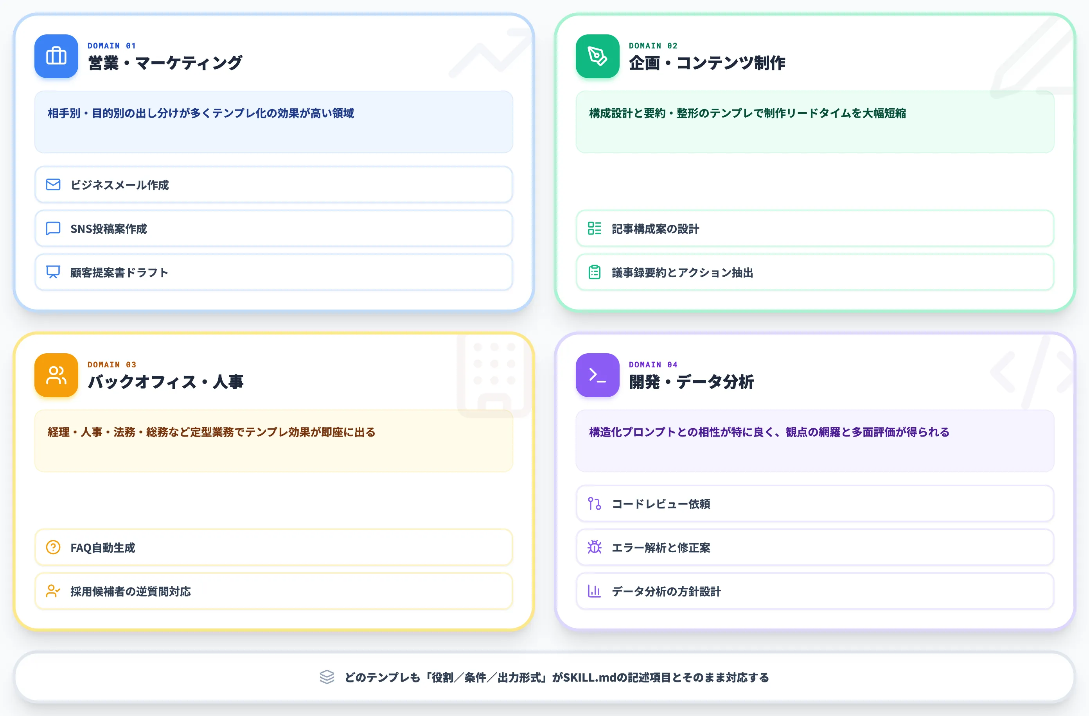
Task: Click the layout list icon beside 記事構成案の設計
Action: (x=595, y=229)
